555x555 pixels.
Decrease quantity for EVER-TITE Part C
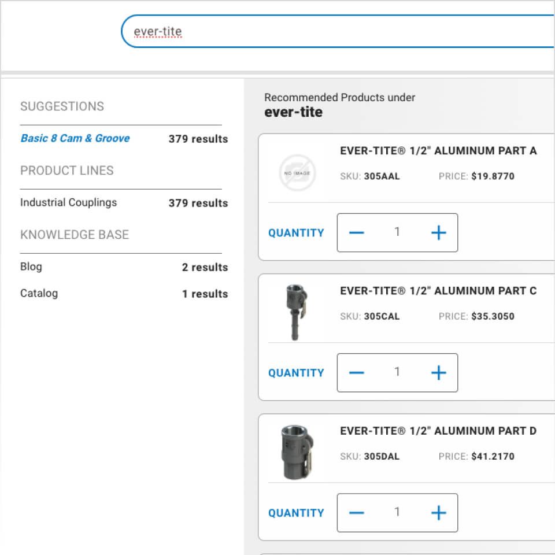357,372
